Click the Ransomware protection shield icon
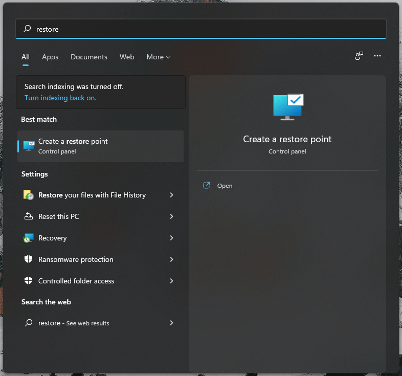This screenshot has width=402, height=376. pos(29,259)
